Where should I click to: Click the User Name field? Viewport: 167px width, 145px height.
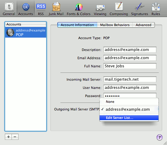[130, 87]
